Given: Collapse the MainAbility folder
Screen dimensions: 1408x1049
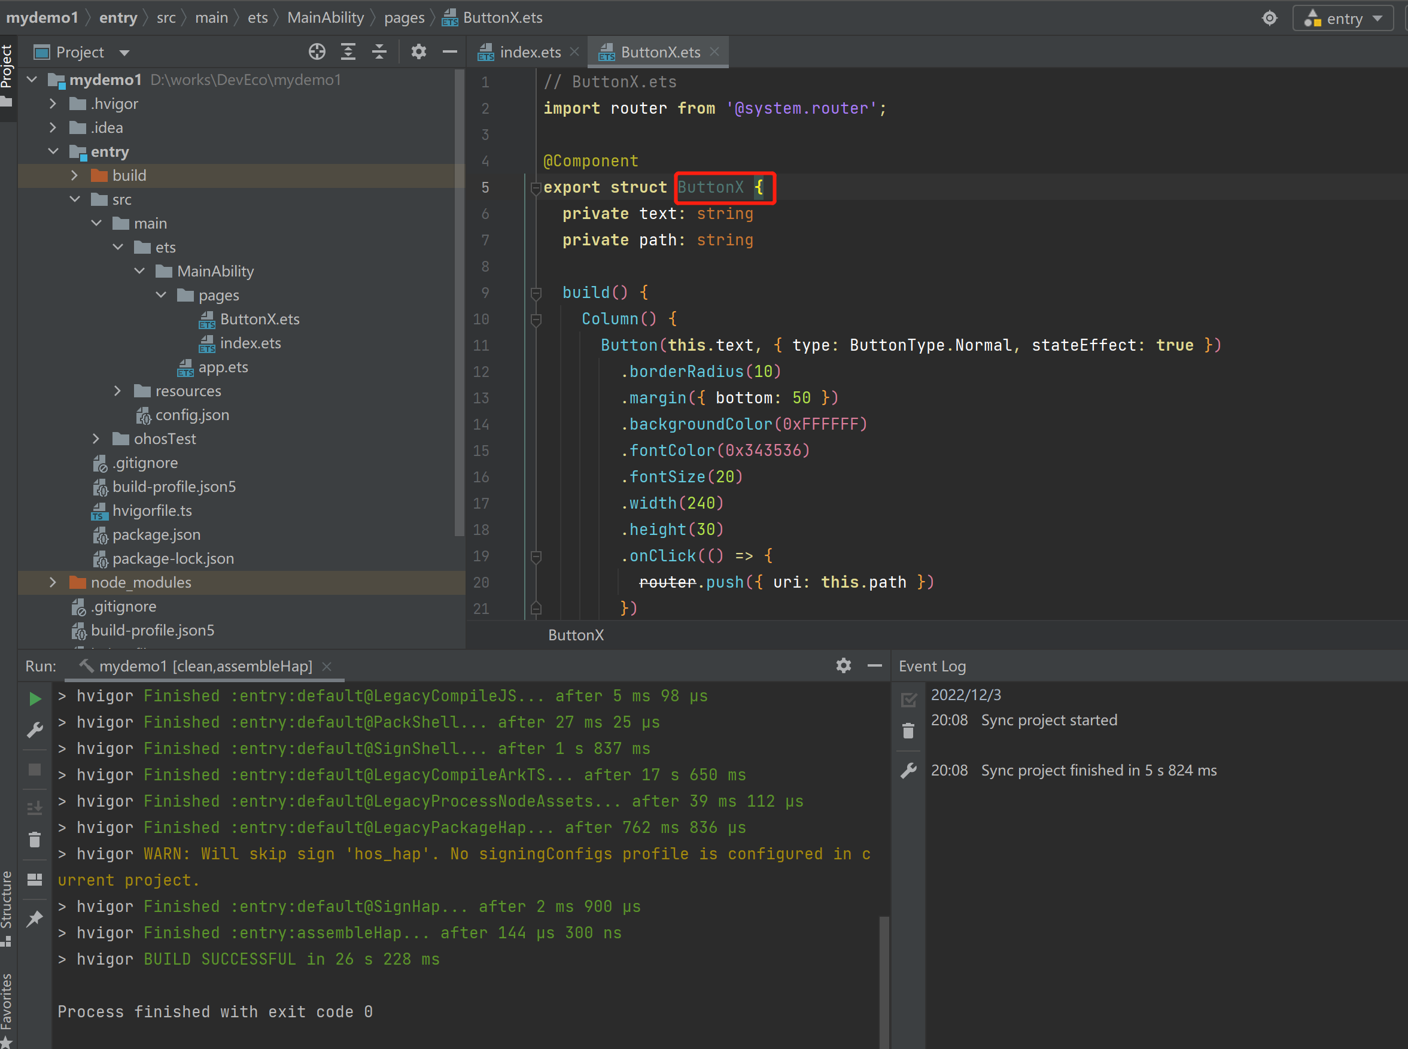Looking at the screenshot, I should point(139,271).
